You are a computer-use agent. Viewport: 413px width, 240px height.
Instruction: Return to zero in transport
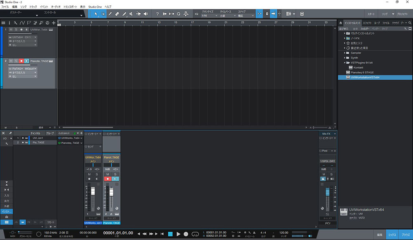[x=162, y=234]
